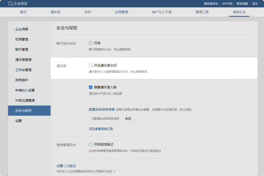This screenshot has width=264, height=176.
Task: Select the 管理工具 tab
Action: [x=202, y=12]
